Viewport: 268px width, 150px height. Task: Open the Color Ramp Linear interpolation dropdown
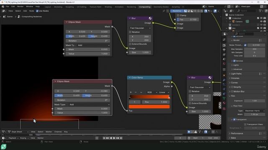point(164,92)
